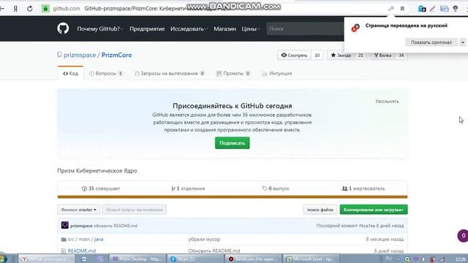Expand the Цены menu
The image size is (468, 263).
click(251, 28)
